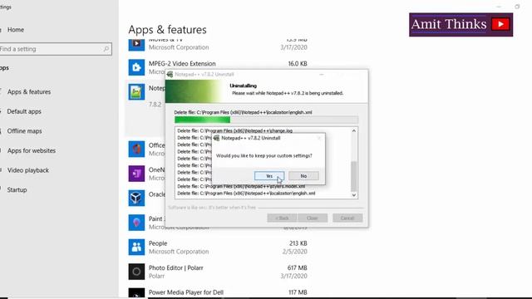Click the Uninstalling header text
532x299 pixels.
[244, 86]
